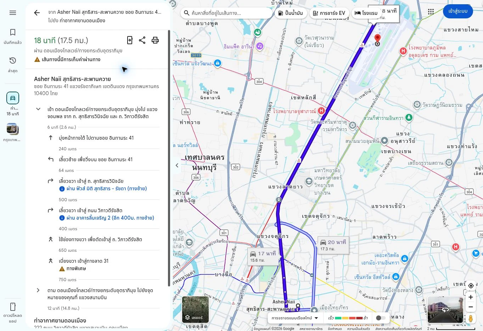This screenshot has width=483, height=331.
Task: Click เซ็นทรัล อีสต์วิลล์ shopping marker
Action: [x=396, y=277]
